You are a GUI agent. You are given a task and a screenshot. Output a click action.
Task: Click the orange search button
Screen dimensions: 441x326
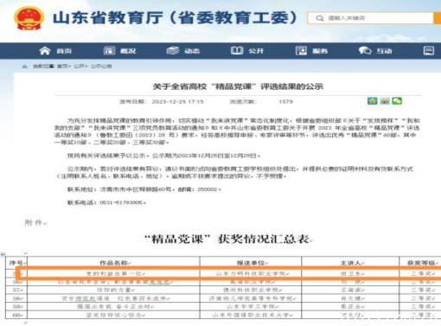(438, 18)
